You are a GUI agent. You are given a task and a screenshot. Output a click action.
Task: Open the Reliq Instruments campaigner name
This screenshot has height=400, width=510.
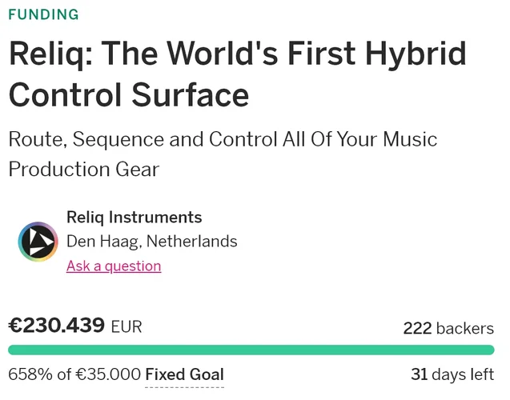[x=134, y=217]
